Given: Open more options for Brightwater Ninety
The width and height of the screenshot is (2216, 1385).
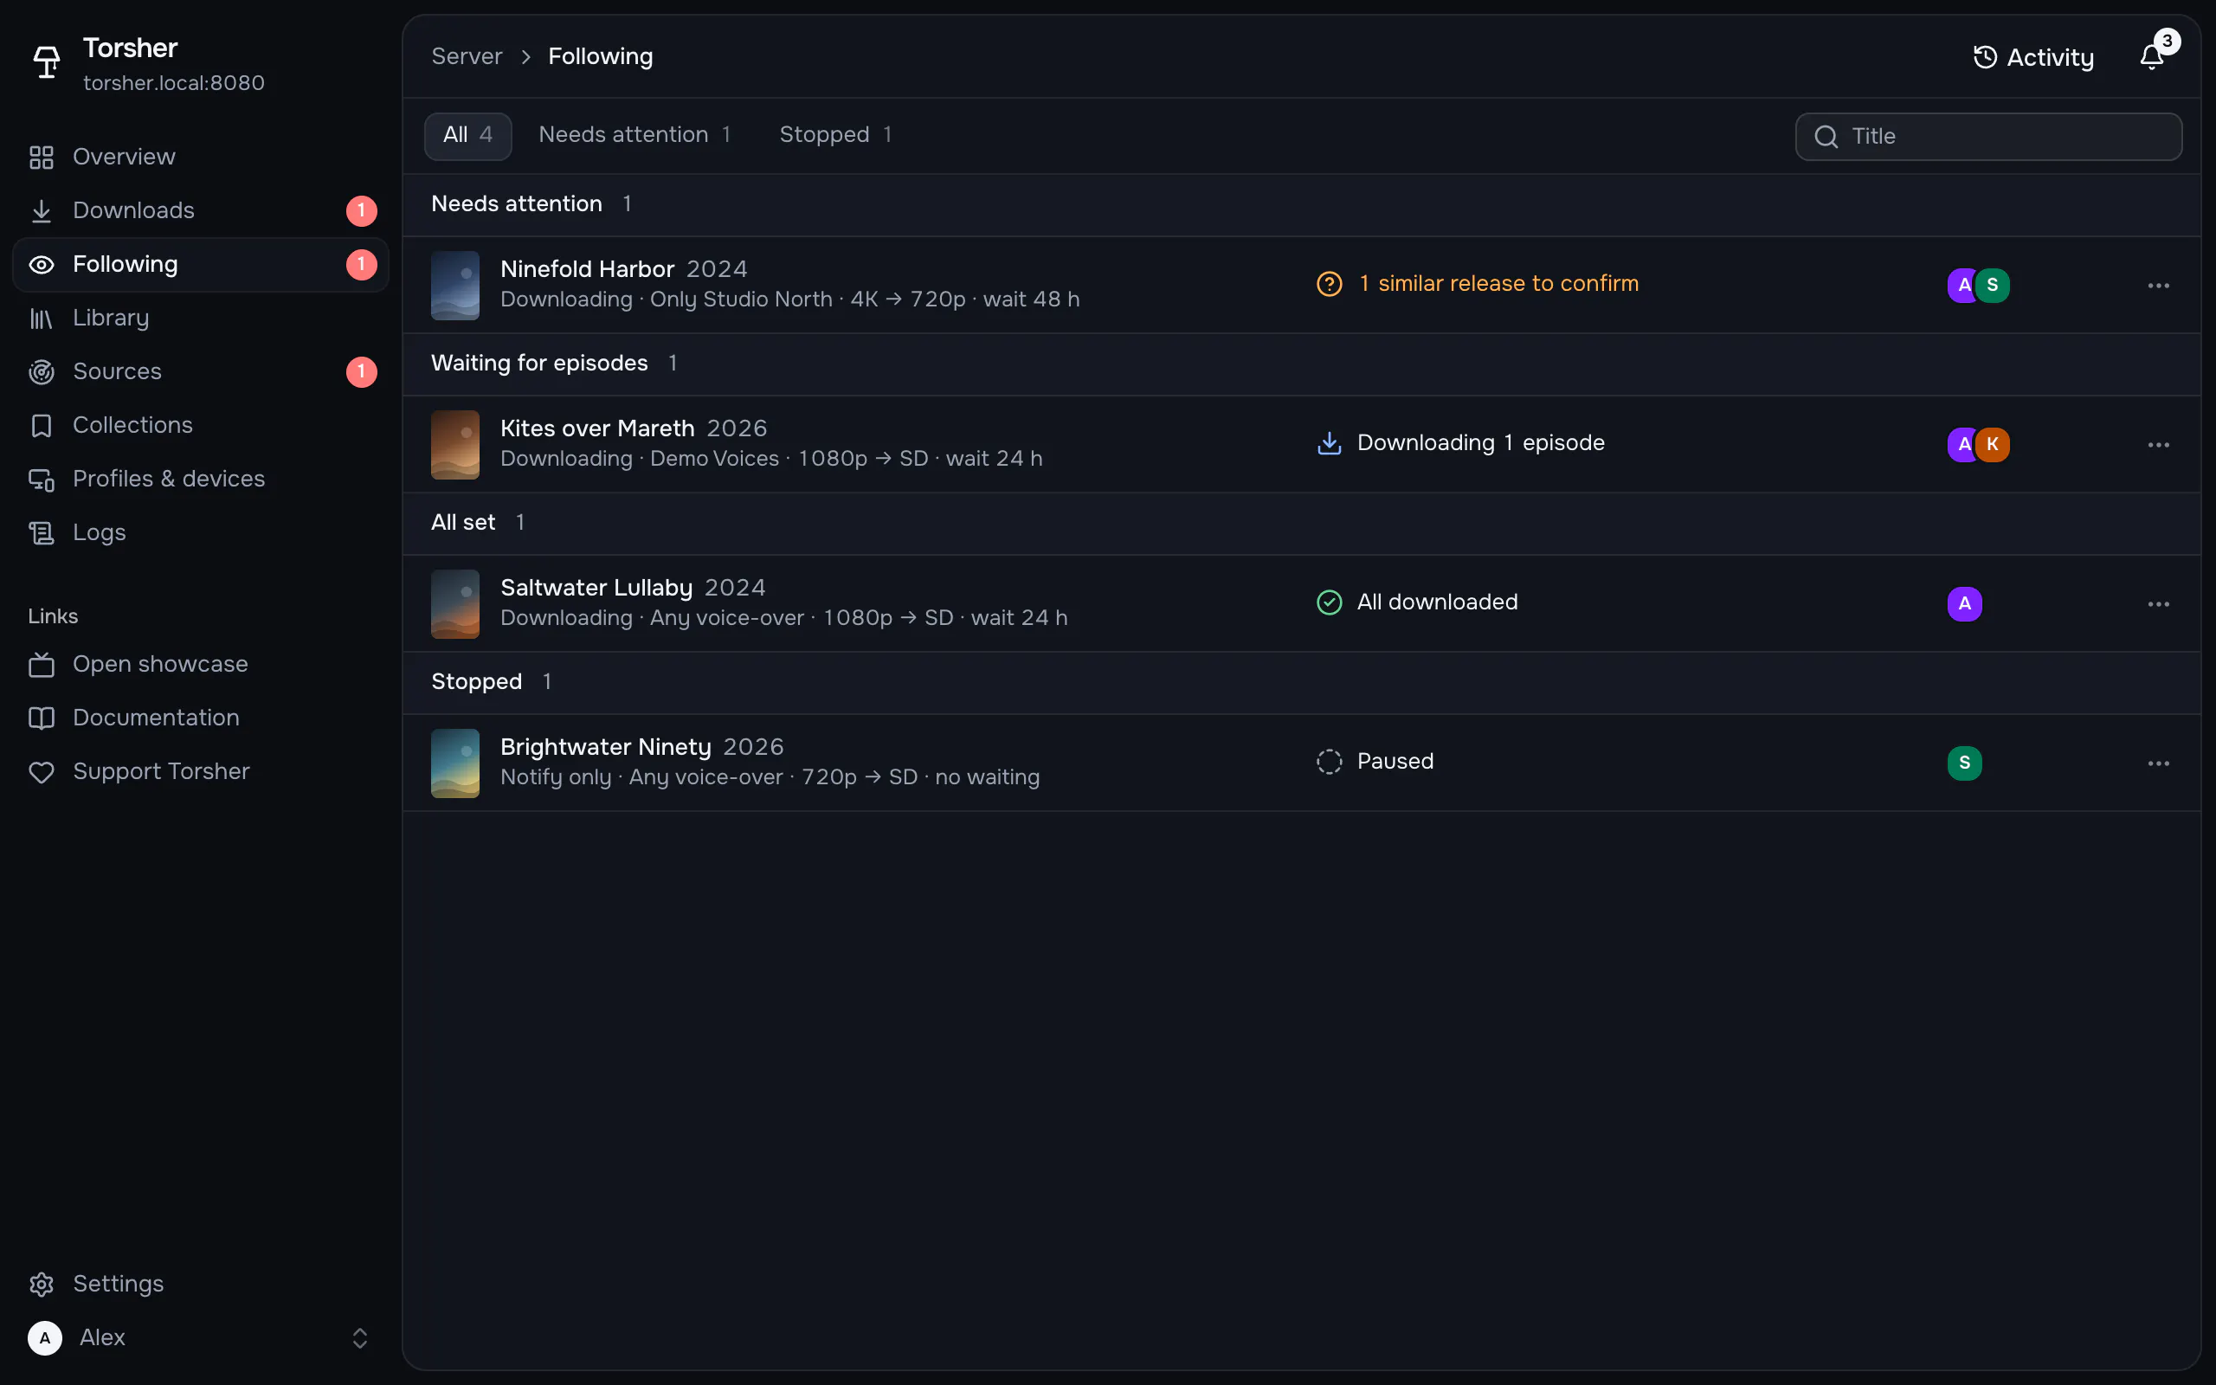Looking at the screenshot, I should [2158, 763].
